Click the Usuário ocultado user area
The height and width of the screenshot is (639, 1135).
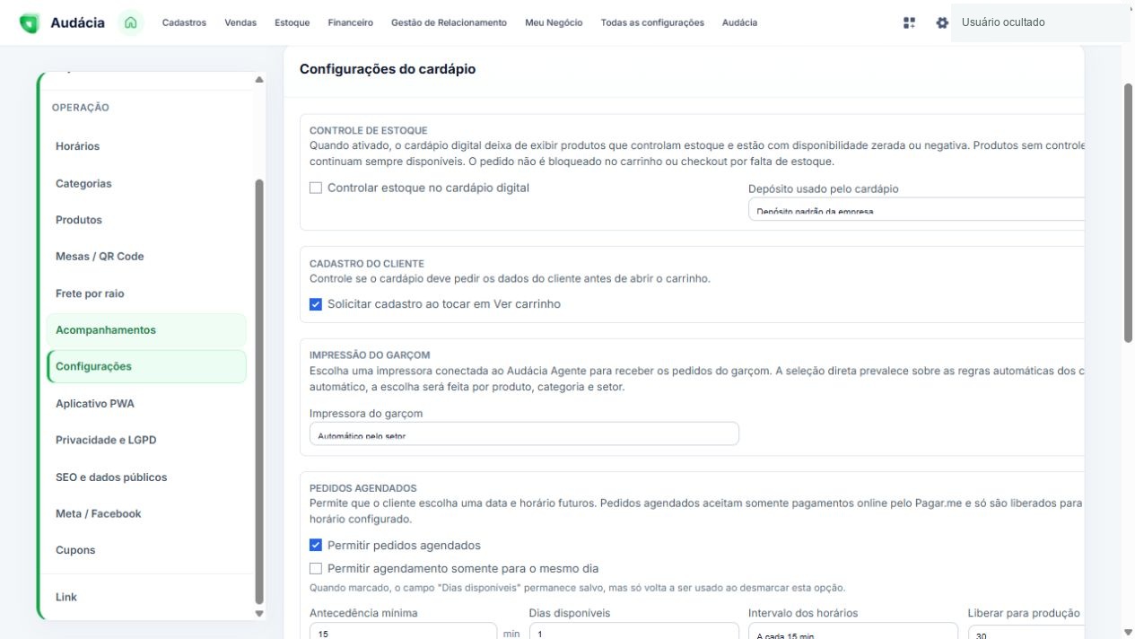coord(1040,22)
